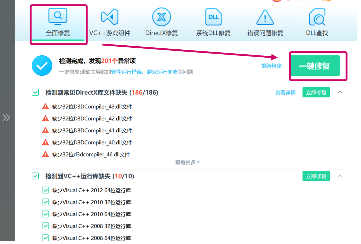Uncheck the DirectX库文件缺失 group checkbox

pos(35,92)
